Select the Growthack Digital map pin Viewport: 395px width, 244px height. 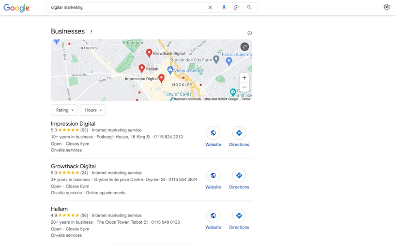tap(149, 53)
